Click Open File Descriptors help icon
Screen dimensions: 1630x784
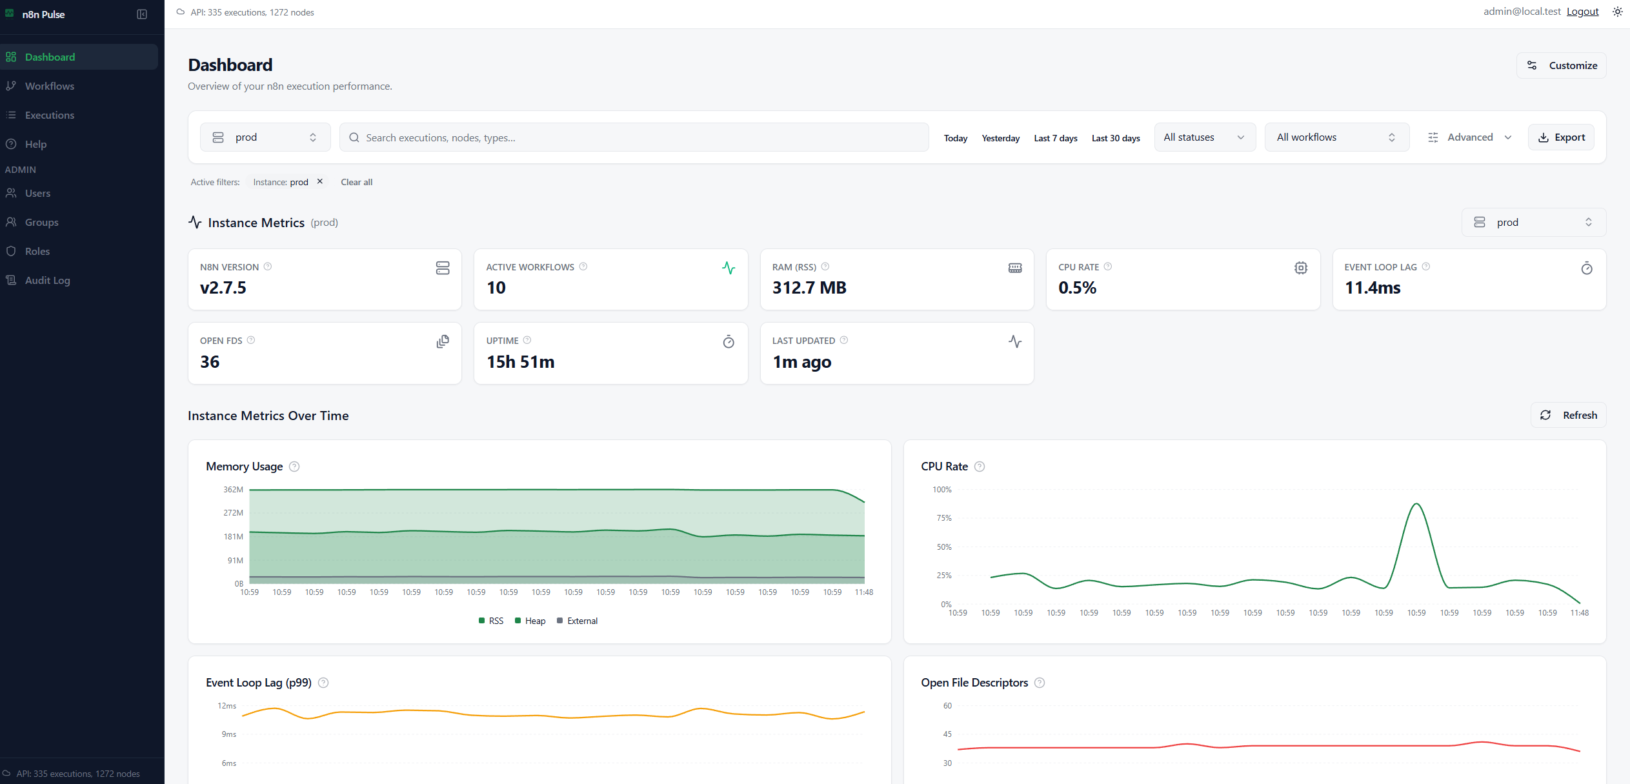coord(1039,683)
